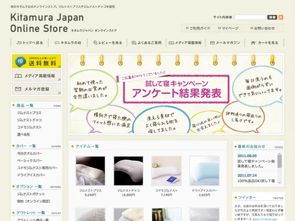Open コドモジムナスト専用カバー link
The height and width of the screenshot is (221, 295).
coord(37,168)
